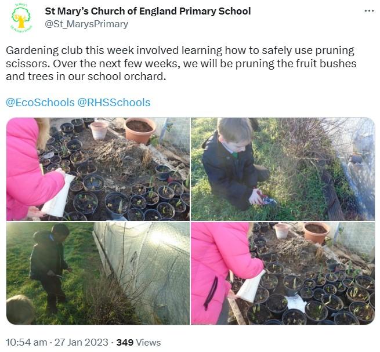The height and width of the screenshot is (352, 380).
Task: Click the @St_MarysPrimary handle
Action: pyautogui.click(x=86, y=24)
